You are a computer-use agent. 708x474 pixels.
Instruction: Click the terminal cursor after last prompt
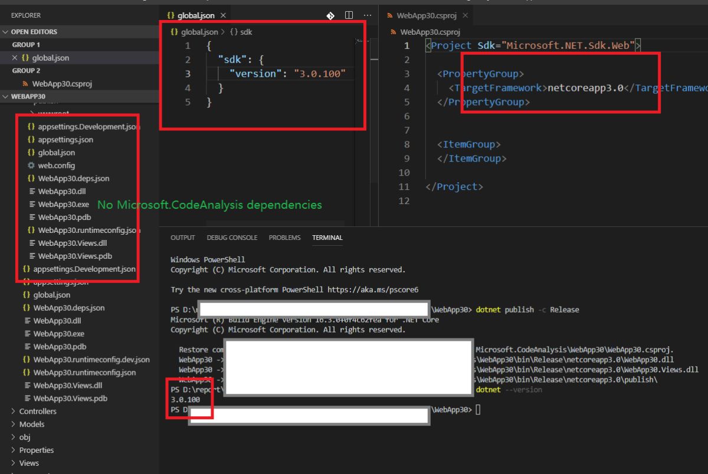(478, 410)
